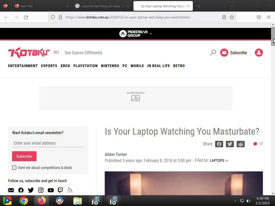
Task: Follow Kotaku on Twitter icon in sidebar
Action: point(31,190)
